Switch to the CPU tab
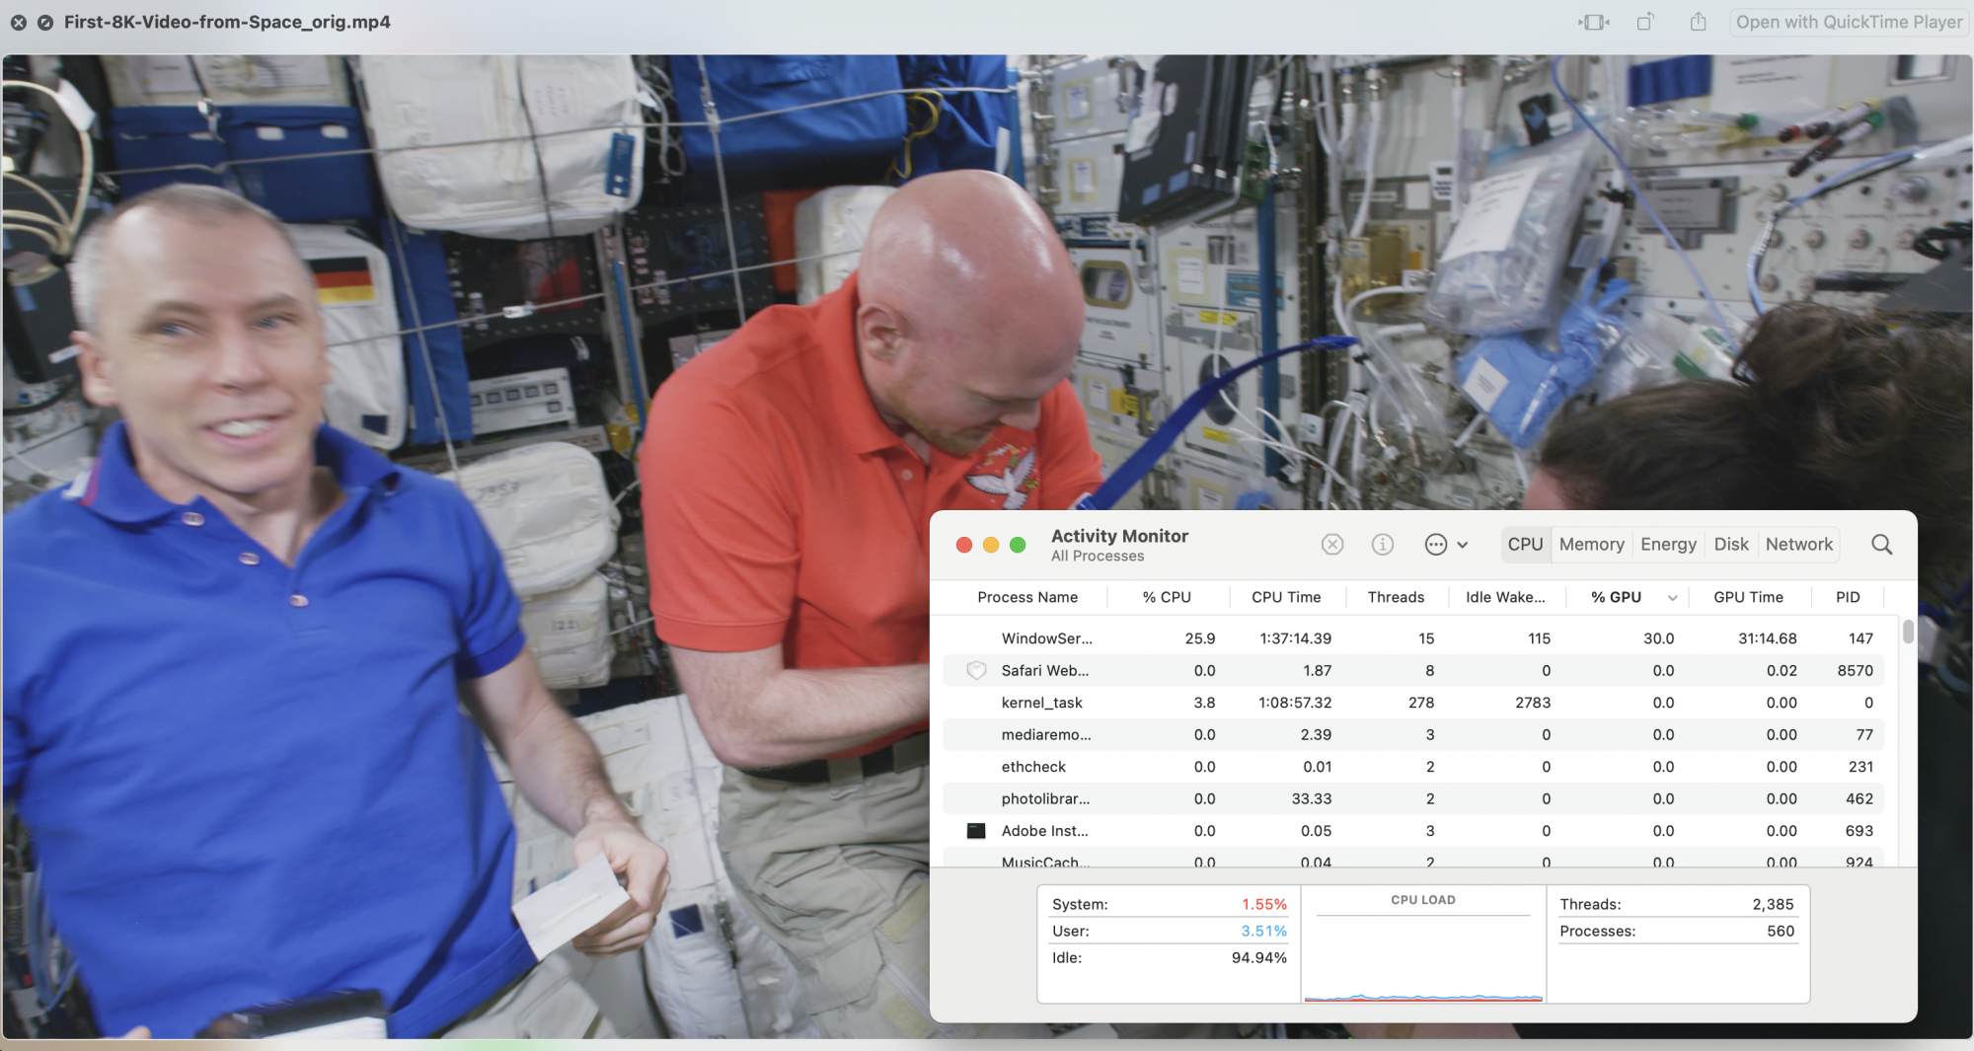The image size is (1974, 1051). (1525, 545)
